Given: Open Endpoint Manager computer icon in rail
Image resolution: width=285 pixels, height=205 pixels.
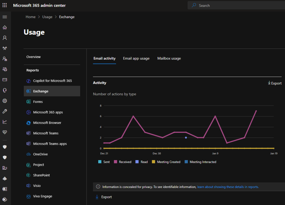Looking at the screenshot, I should click(5, 168).
